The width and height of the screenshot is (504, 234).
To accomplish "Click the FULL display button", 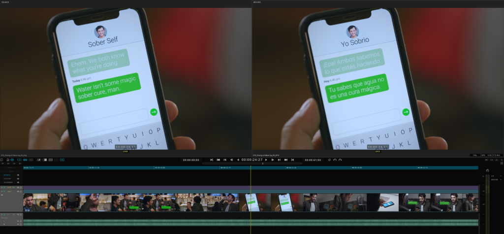I will coord(475,155).
